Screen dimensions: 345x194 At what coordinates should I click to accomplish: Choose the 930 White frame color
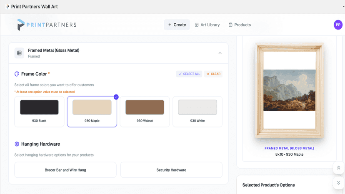point(197,112)
